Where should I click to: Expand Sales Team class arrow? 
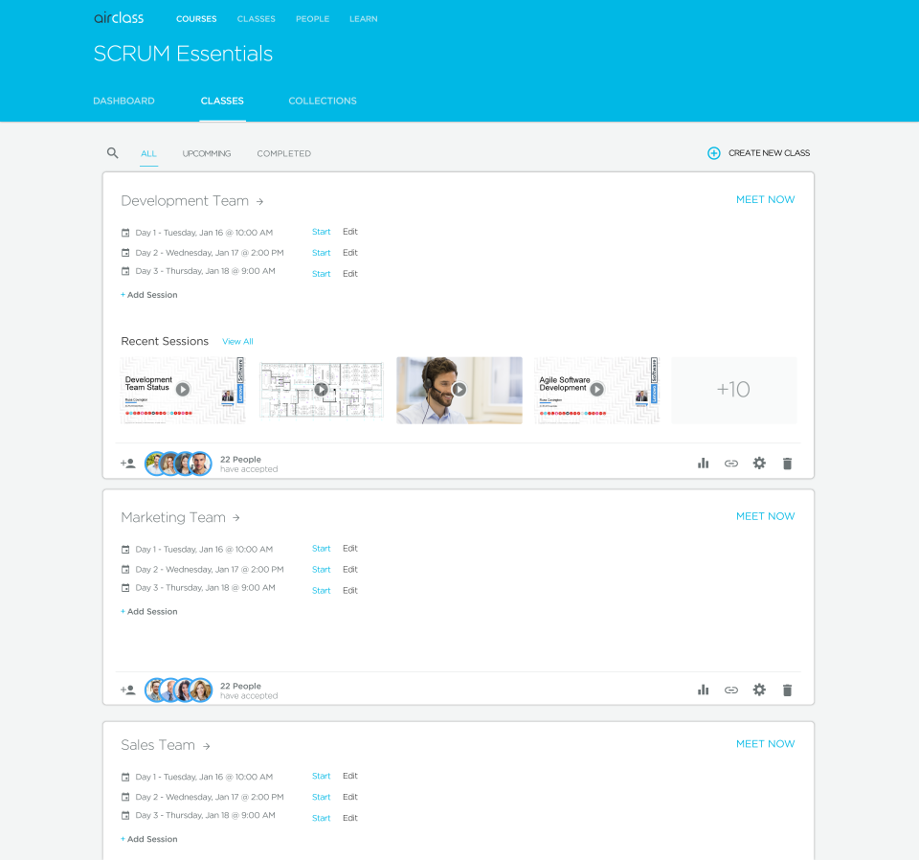point(206,746)
